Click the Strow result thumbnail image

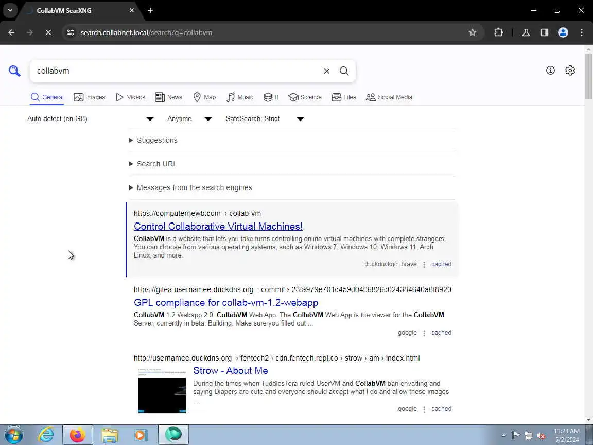[x=162, y=390]
